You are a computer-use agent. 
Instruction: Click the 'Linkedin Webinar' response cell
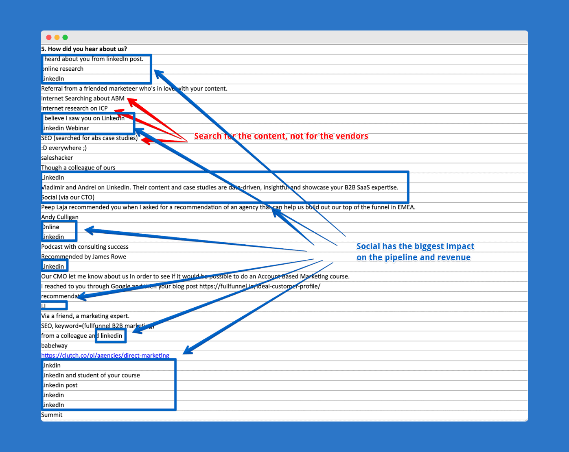coord(65,128)
